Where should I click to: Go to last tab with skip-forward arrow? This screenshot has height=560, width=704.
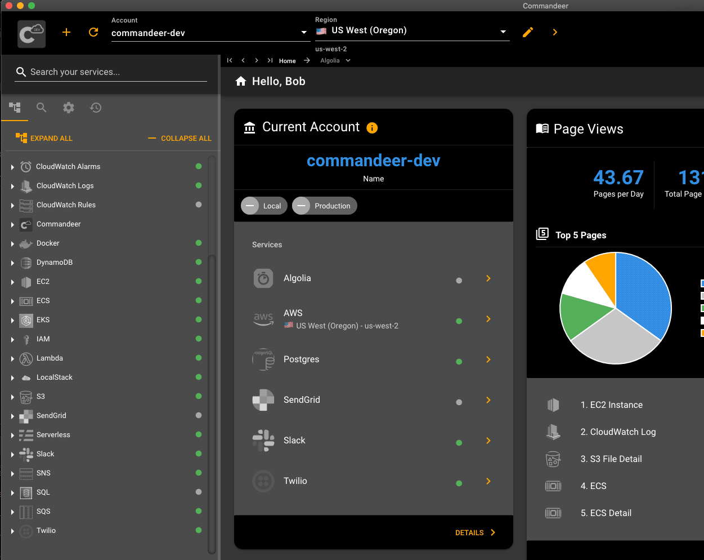click(270, 60)
